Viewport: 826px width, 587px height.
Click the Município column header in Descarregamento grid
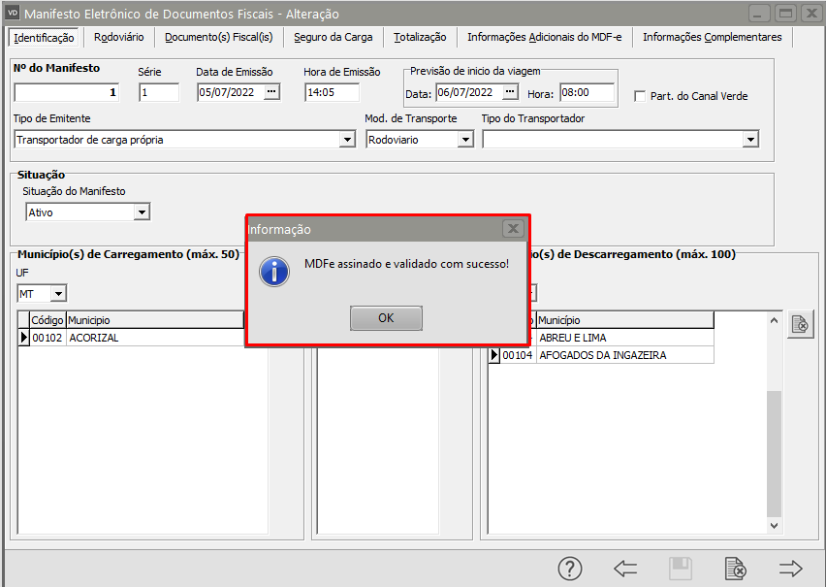pos(624,320)
